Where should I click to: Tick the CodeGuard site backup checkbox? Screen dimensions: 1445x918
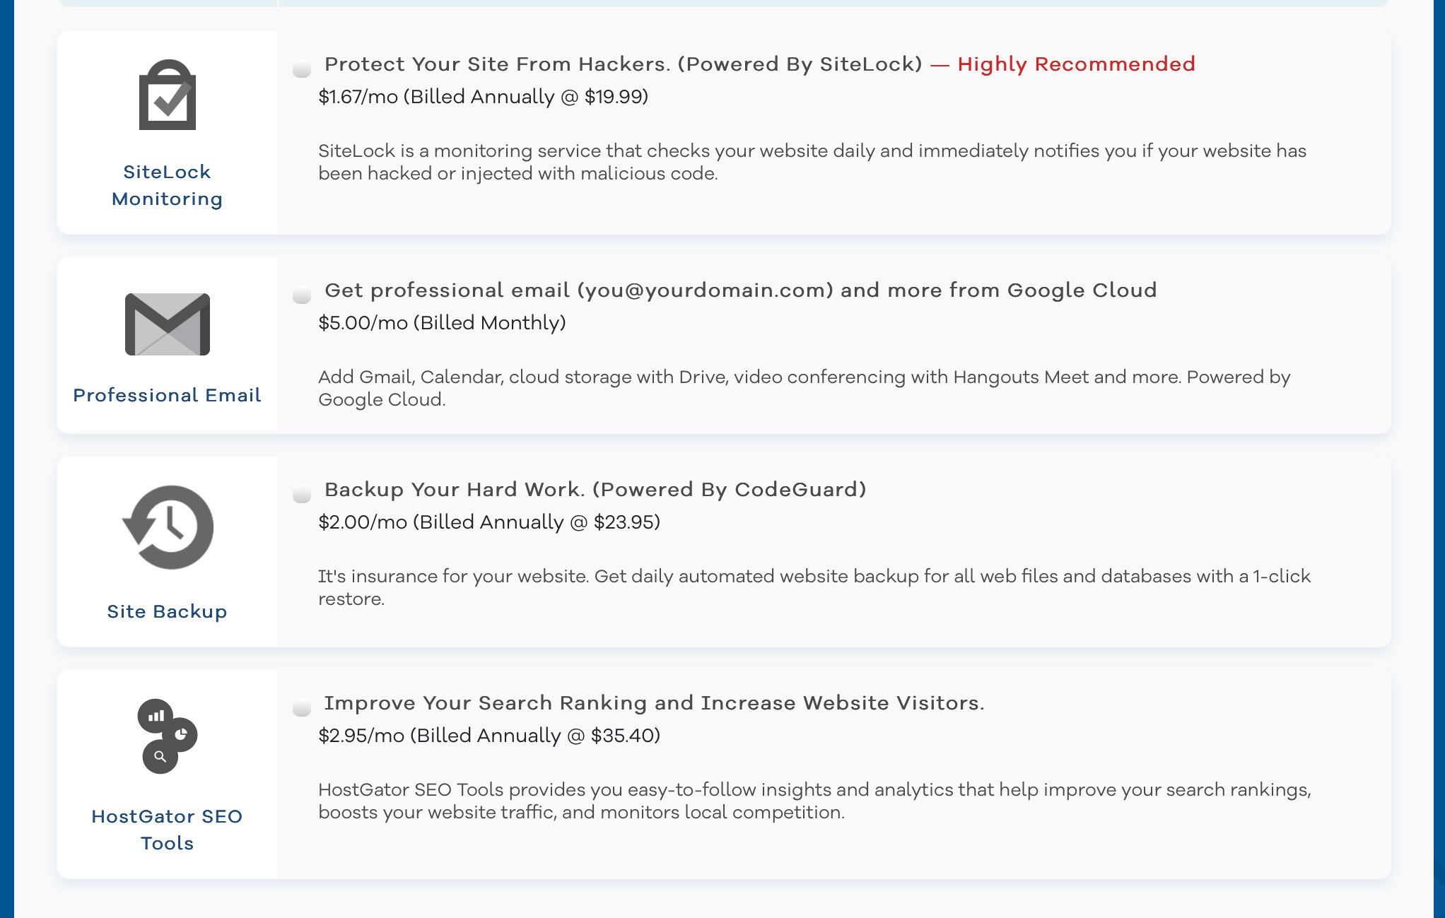click(x=302, y=494)
